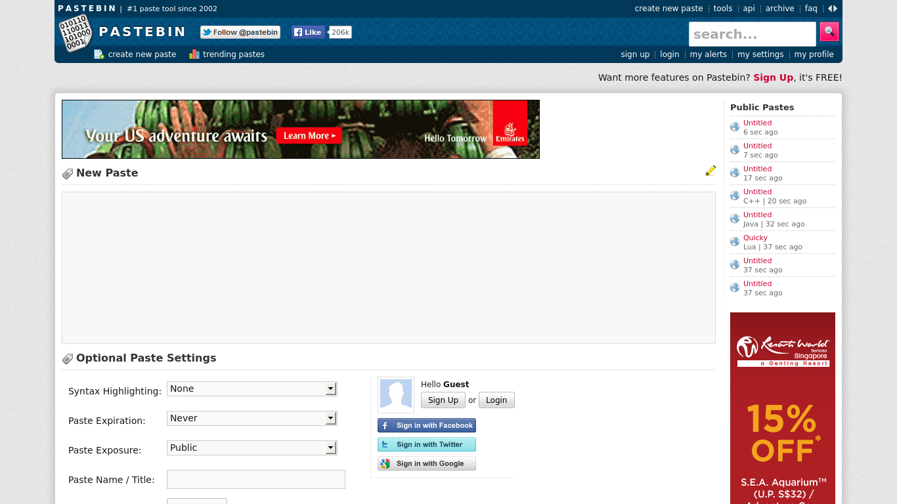The width and height of the screenshot is (897, 504).
Task: Open faq in the top menu
Action: pyautogui.click(x=811, y=9)
